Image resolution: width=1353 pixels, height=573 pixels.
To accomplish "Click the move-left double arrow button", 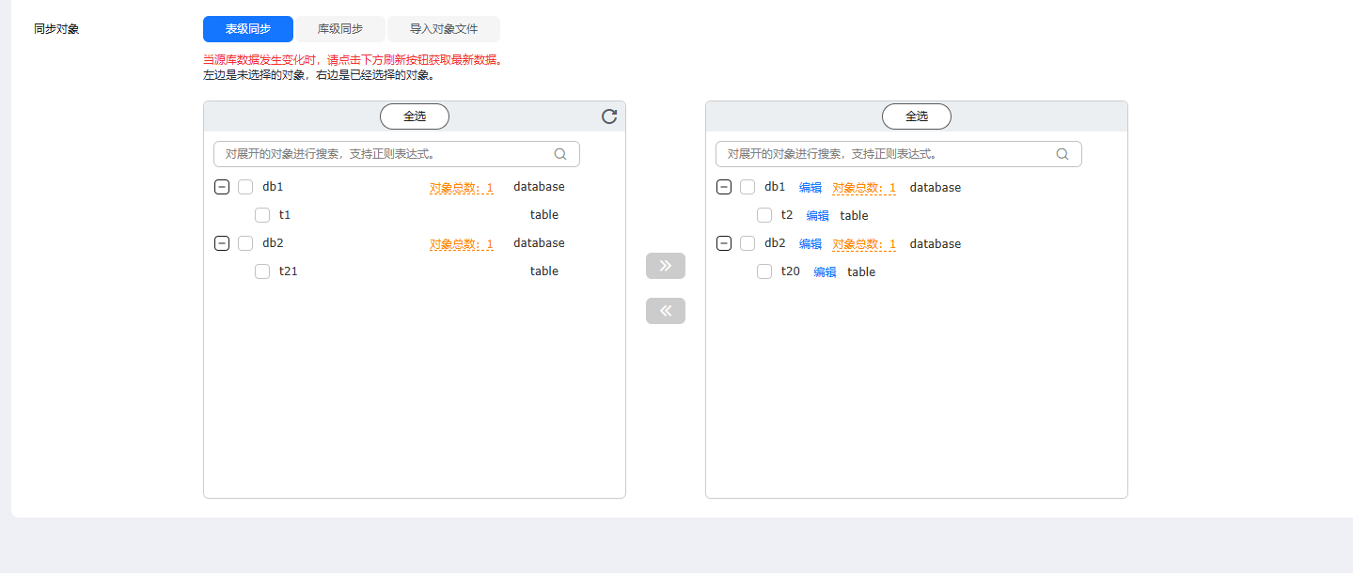I will click(x=666, y=311).
